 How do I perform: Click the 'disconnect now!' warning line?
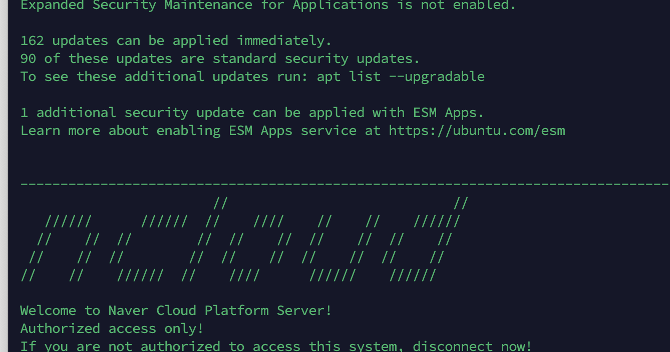(x=276, y=345)
